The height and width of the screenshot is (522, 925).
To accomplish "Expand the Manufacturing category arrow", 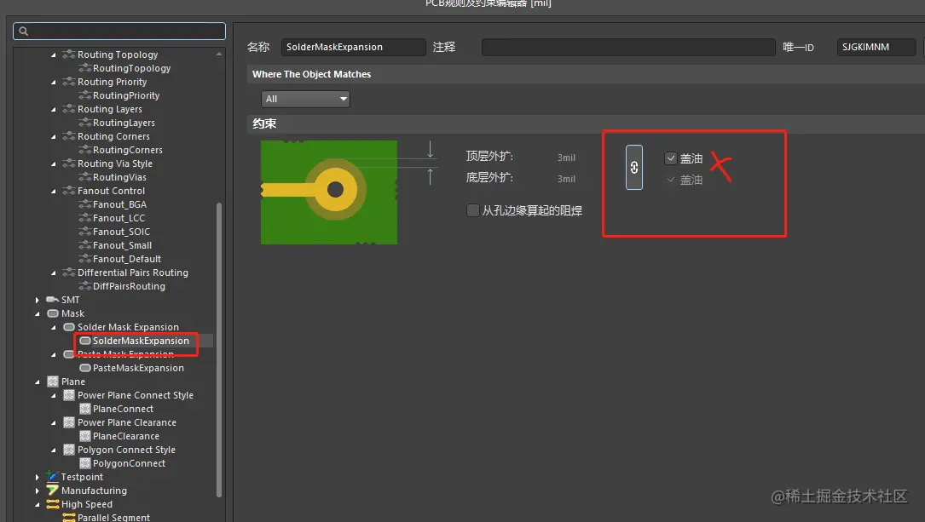I will tap(38, 490).
